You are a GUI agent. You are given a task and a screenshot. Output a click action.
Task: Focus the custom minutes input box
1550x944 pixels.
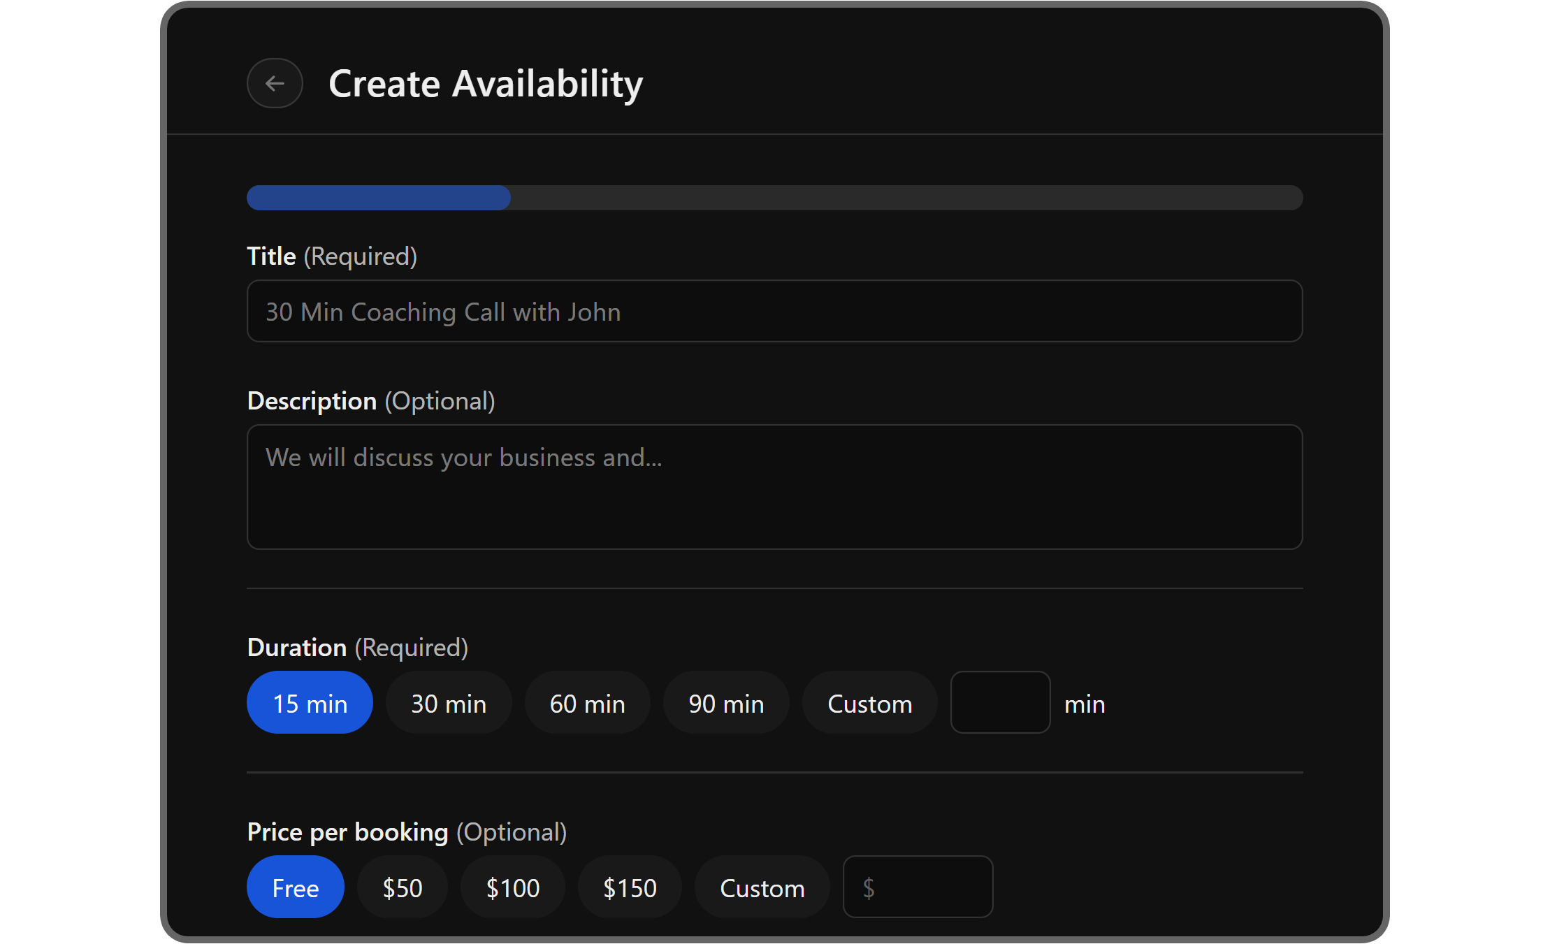[1000, 703]
